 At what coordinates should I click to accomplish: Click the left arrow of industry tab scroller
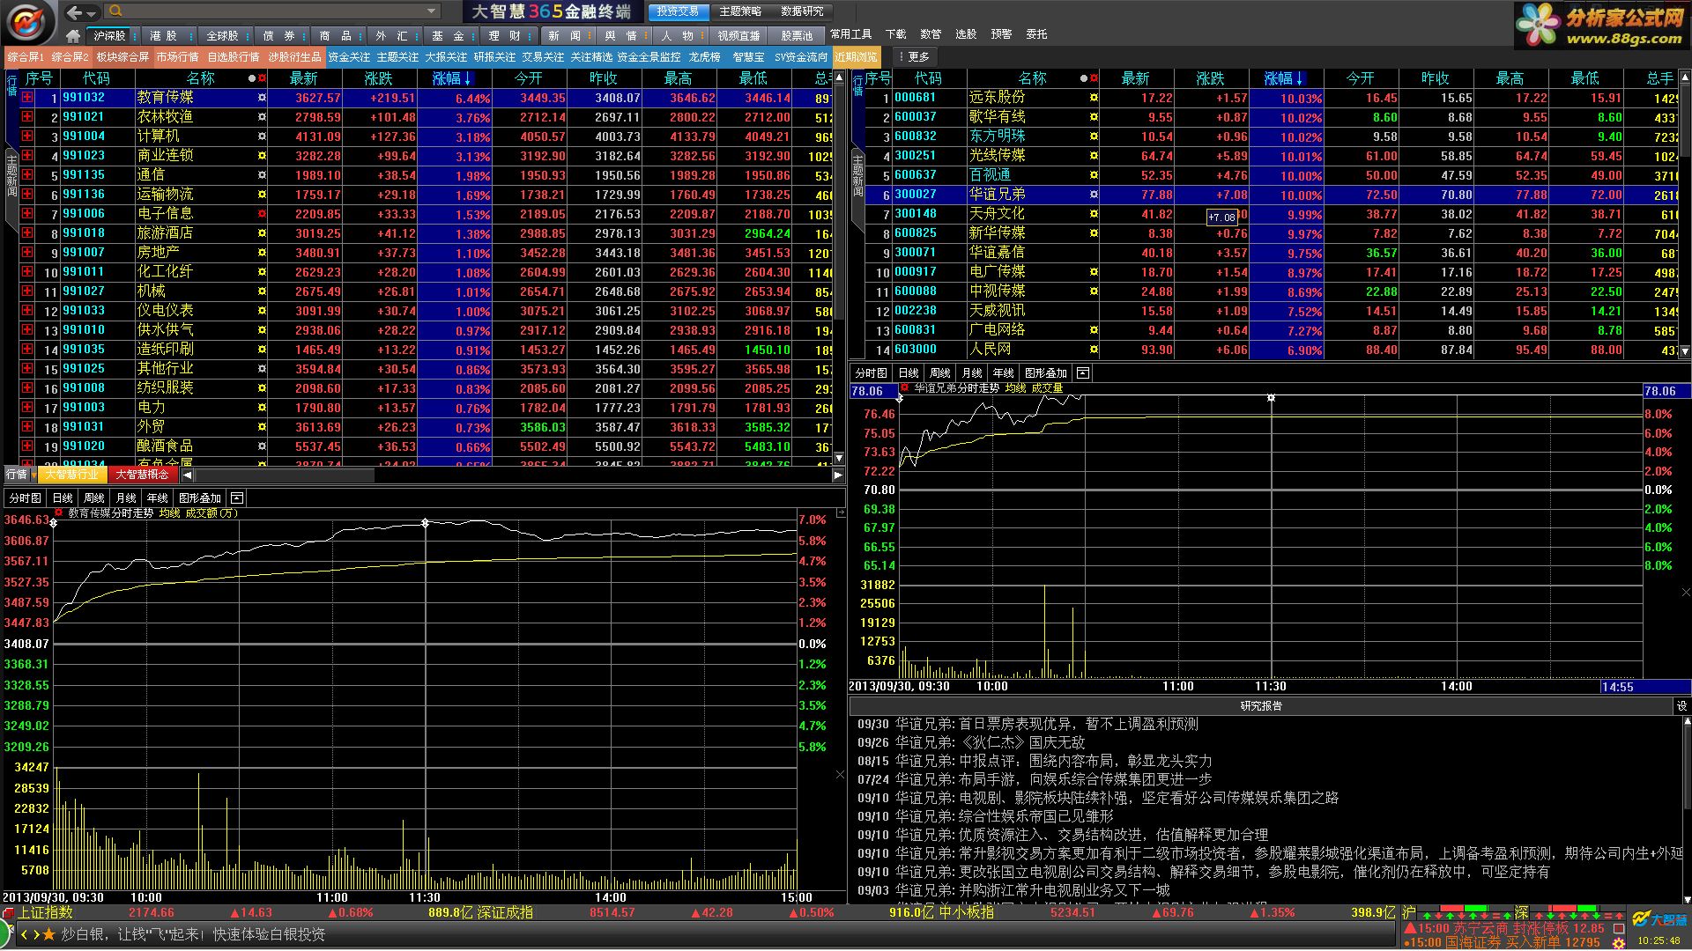tap(188, 475)
